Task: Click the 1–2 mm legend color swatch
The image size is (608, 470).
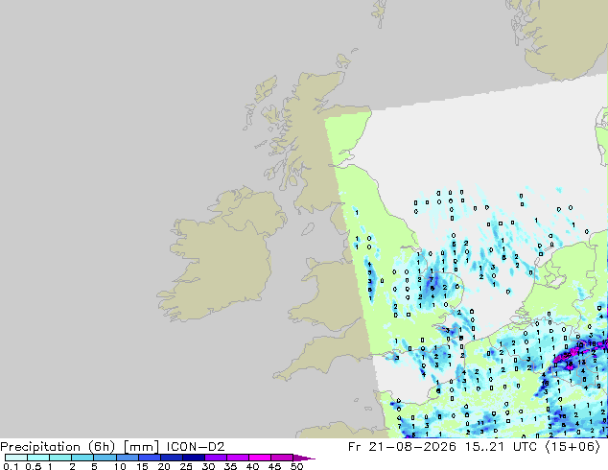Action: pos(60,458)
